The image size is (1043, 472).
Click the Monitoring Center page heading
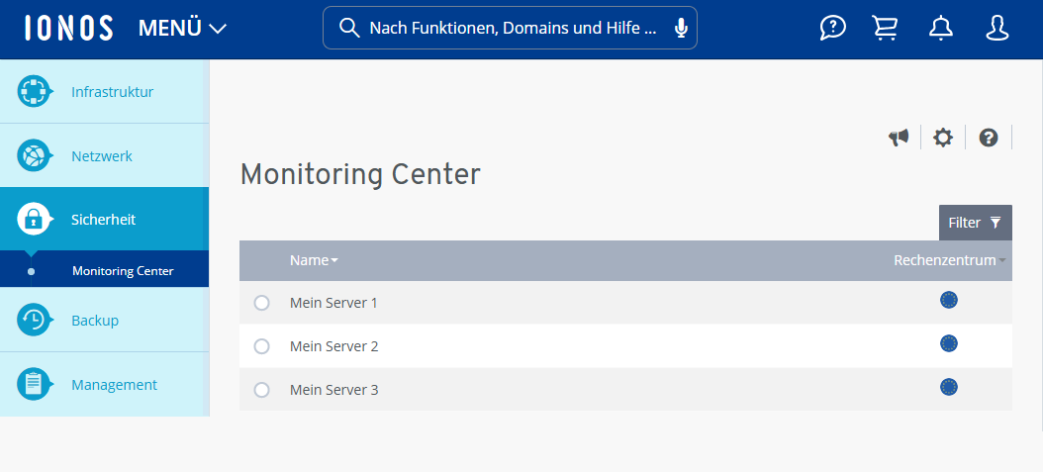point(360,175)
